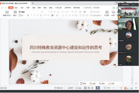The height and width of the screenshot is (93, 139).
Task: Click the 开始 (Home) tab button
Action: tap(11, 8)
